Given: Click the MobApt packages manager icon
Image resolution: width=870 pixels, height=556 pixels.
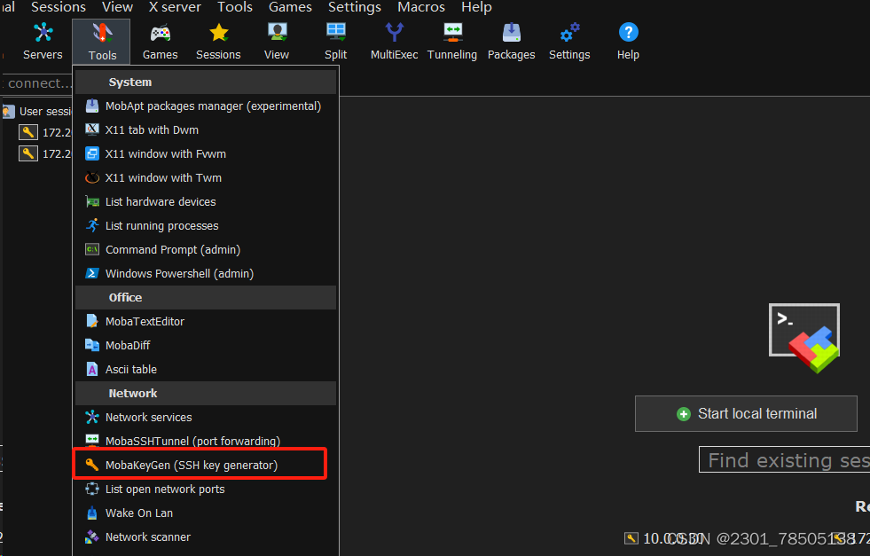Looking at the screenshot, I should point(92,106).
